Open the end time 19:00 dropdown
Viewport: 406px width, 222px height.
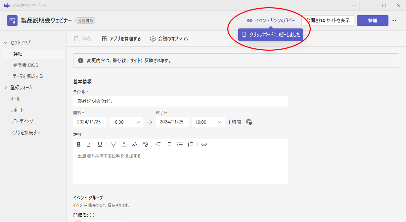pos(208,122)
